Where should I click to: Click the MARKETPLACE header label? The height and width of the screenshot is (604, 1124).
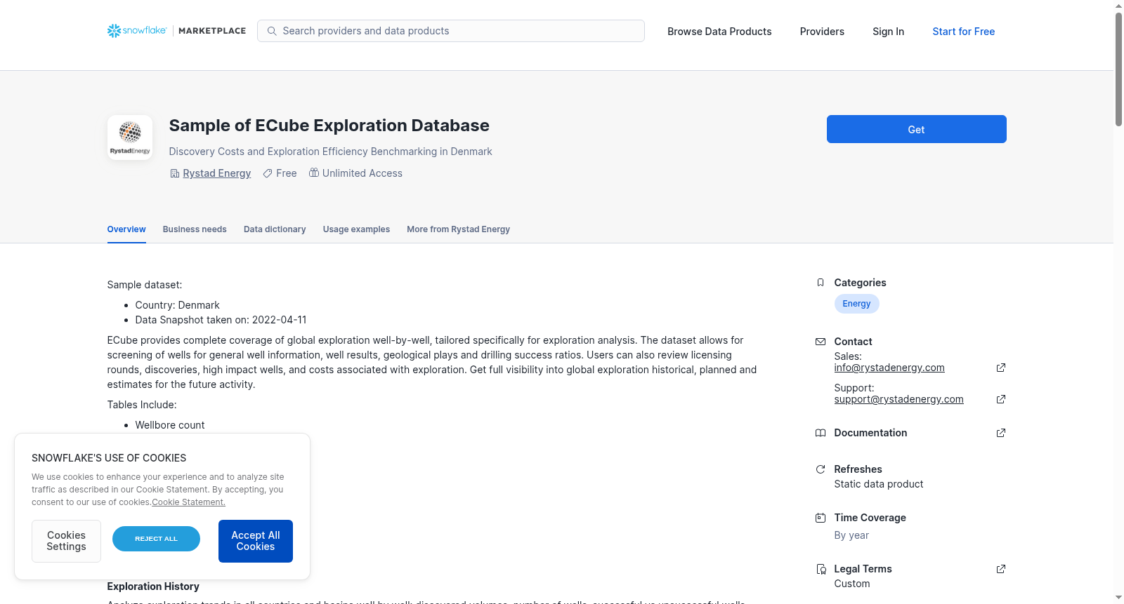coord(212,31)
